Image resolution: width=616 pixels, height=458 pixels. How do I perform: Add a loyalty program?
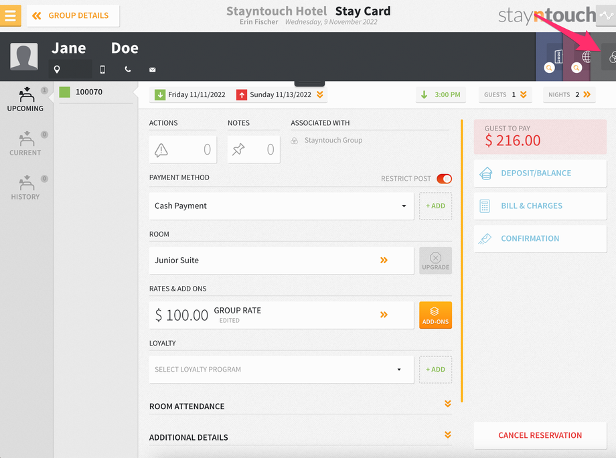point(435,370)
